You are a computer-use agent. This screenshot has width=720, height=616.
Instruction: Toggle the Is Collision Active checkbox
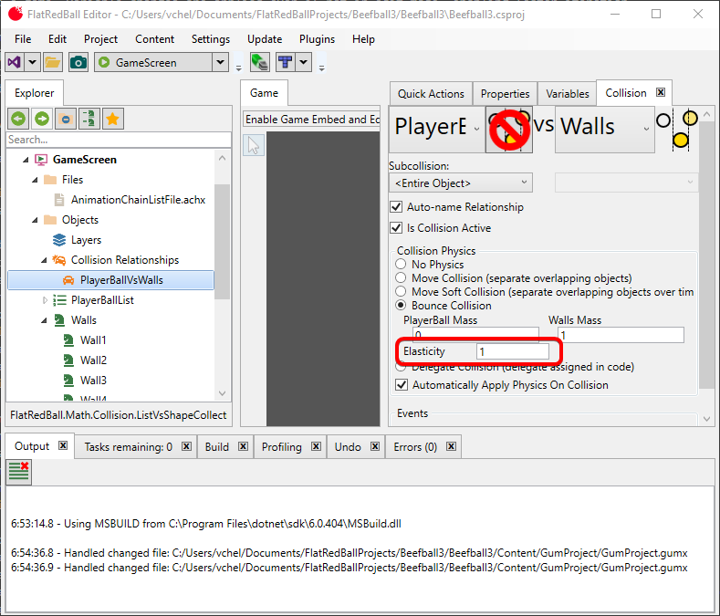click(396, 228)
